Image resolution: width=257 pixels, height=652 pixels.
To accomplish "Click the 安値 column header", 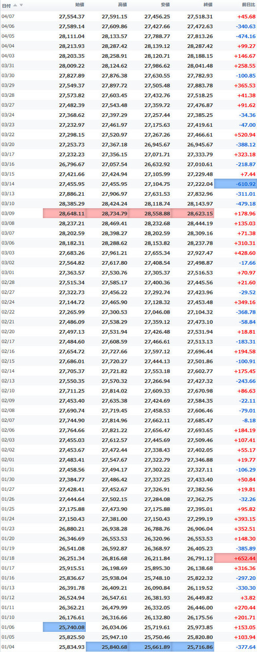I will (166, 5).
